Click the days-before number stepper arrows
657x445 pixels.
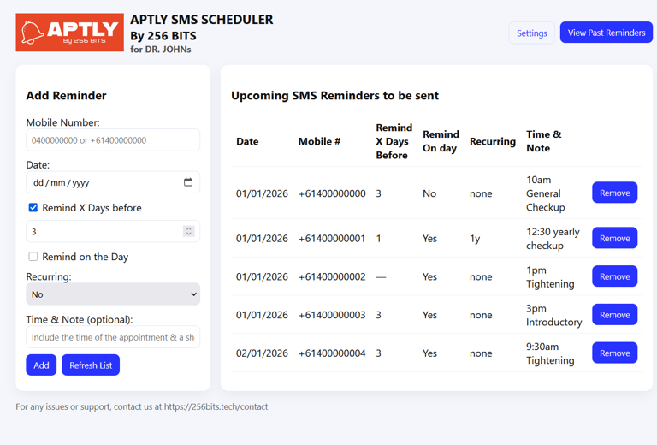click(189, 231)
